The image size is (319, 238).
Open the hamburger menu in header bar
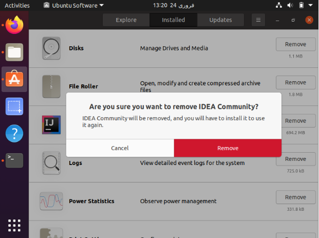coord(258,20)
